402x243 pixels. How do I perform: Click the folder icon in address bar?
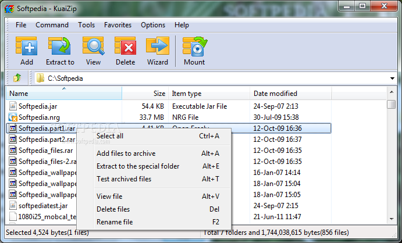click(40, 78)
